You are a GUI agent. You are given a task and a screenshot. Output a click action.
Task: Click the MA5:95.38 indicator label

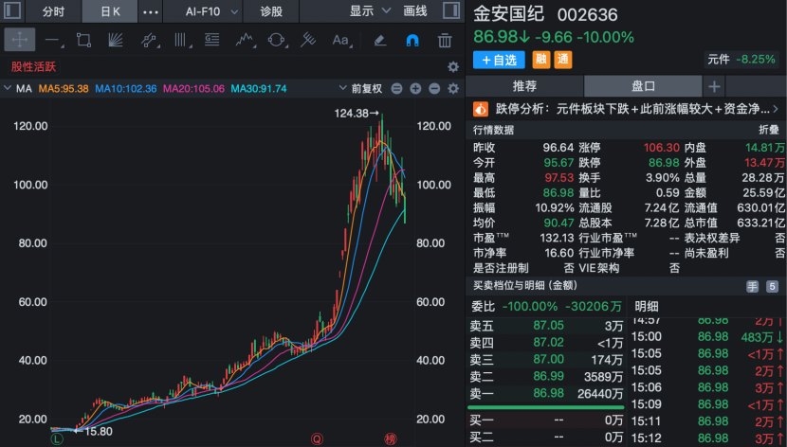click(x=64, y=89)
